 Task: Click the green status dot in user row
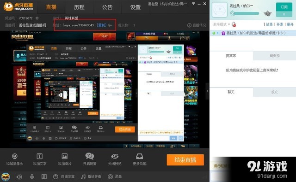[x=214, y=33]
